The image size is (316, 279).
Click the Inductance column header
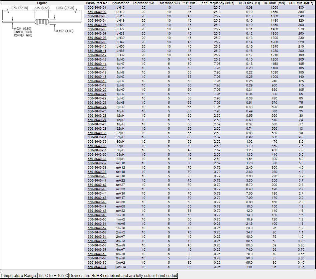tap(120, 3)
